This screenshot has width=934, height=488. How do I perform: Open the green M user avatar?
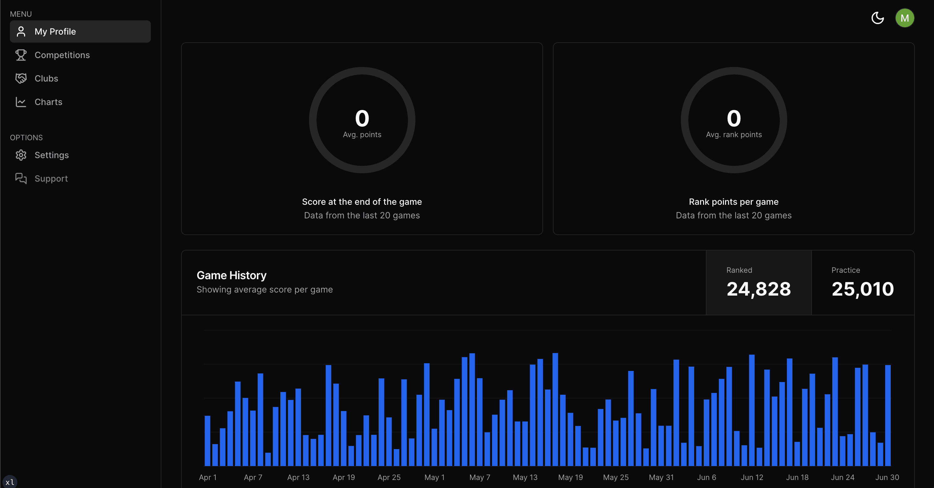[904, 18]
